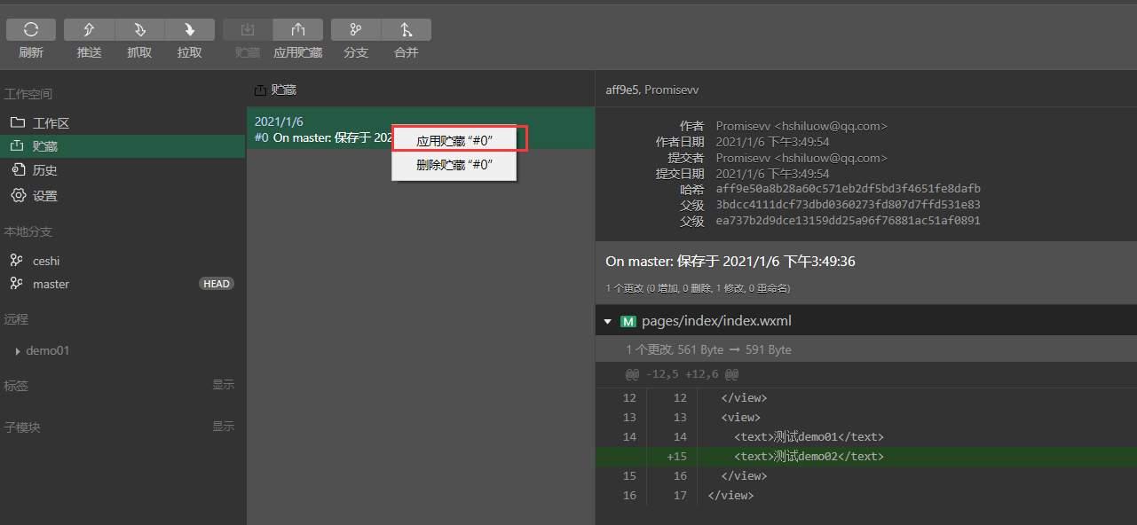
Task: Click the 561 Byte → 591 Byte size info
Action: [735, 350]
